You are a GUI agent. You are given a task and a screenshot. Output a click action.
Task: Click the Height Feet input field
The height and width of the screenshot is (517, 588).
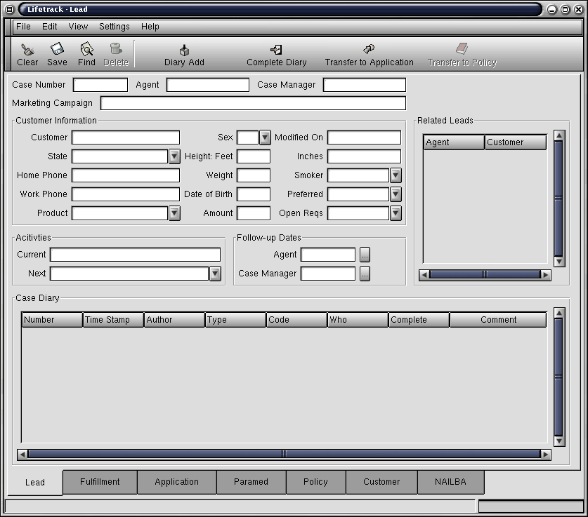point(254,156)
